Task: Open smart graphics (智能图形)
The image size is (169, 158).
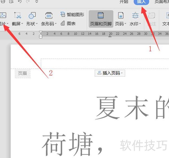Action: (72, 14)
